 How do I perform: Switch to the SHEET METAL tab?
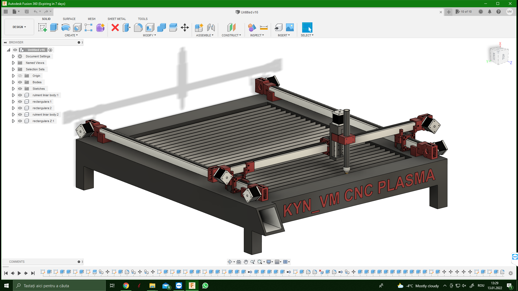point(117,19)
